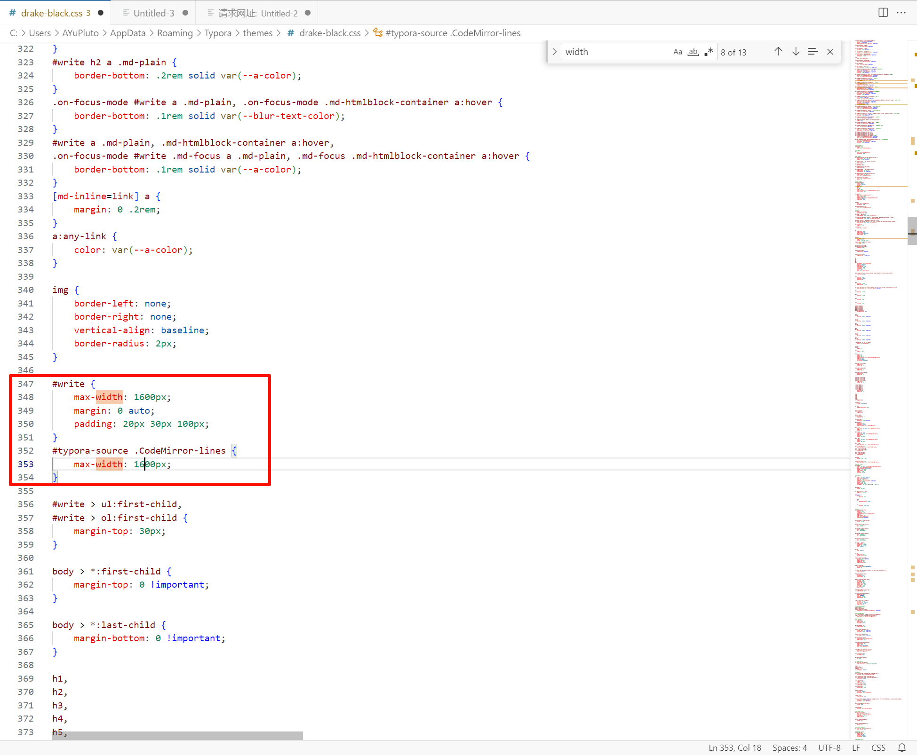The image size is (917, 755).
Task: Click the 'img {' selector line
Action: 66,290
